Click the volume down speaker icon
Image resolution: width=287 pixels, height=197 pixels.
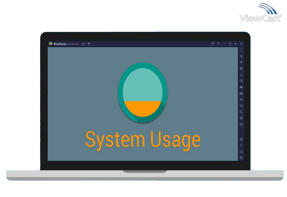pyautogui.click(x=241, y=62)
